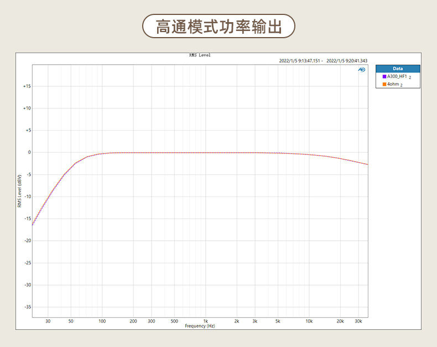
Task: Click the 20k frequency tick label
Action: click(x=340, y=321)
